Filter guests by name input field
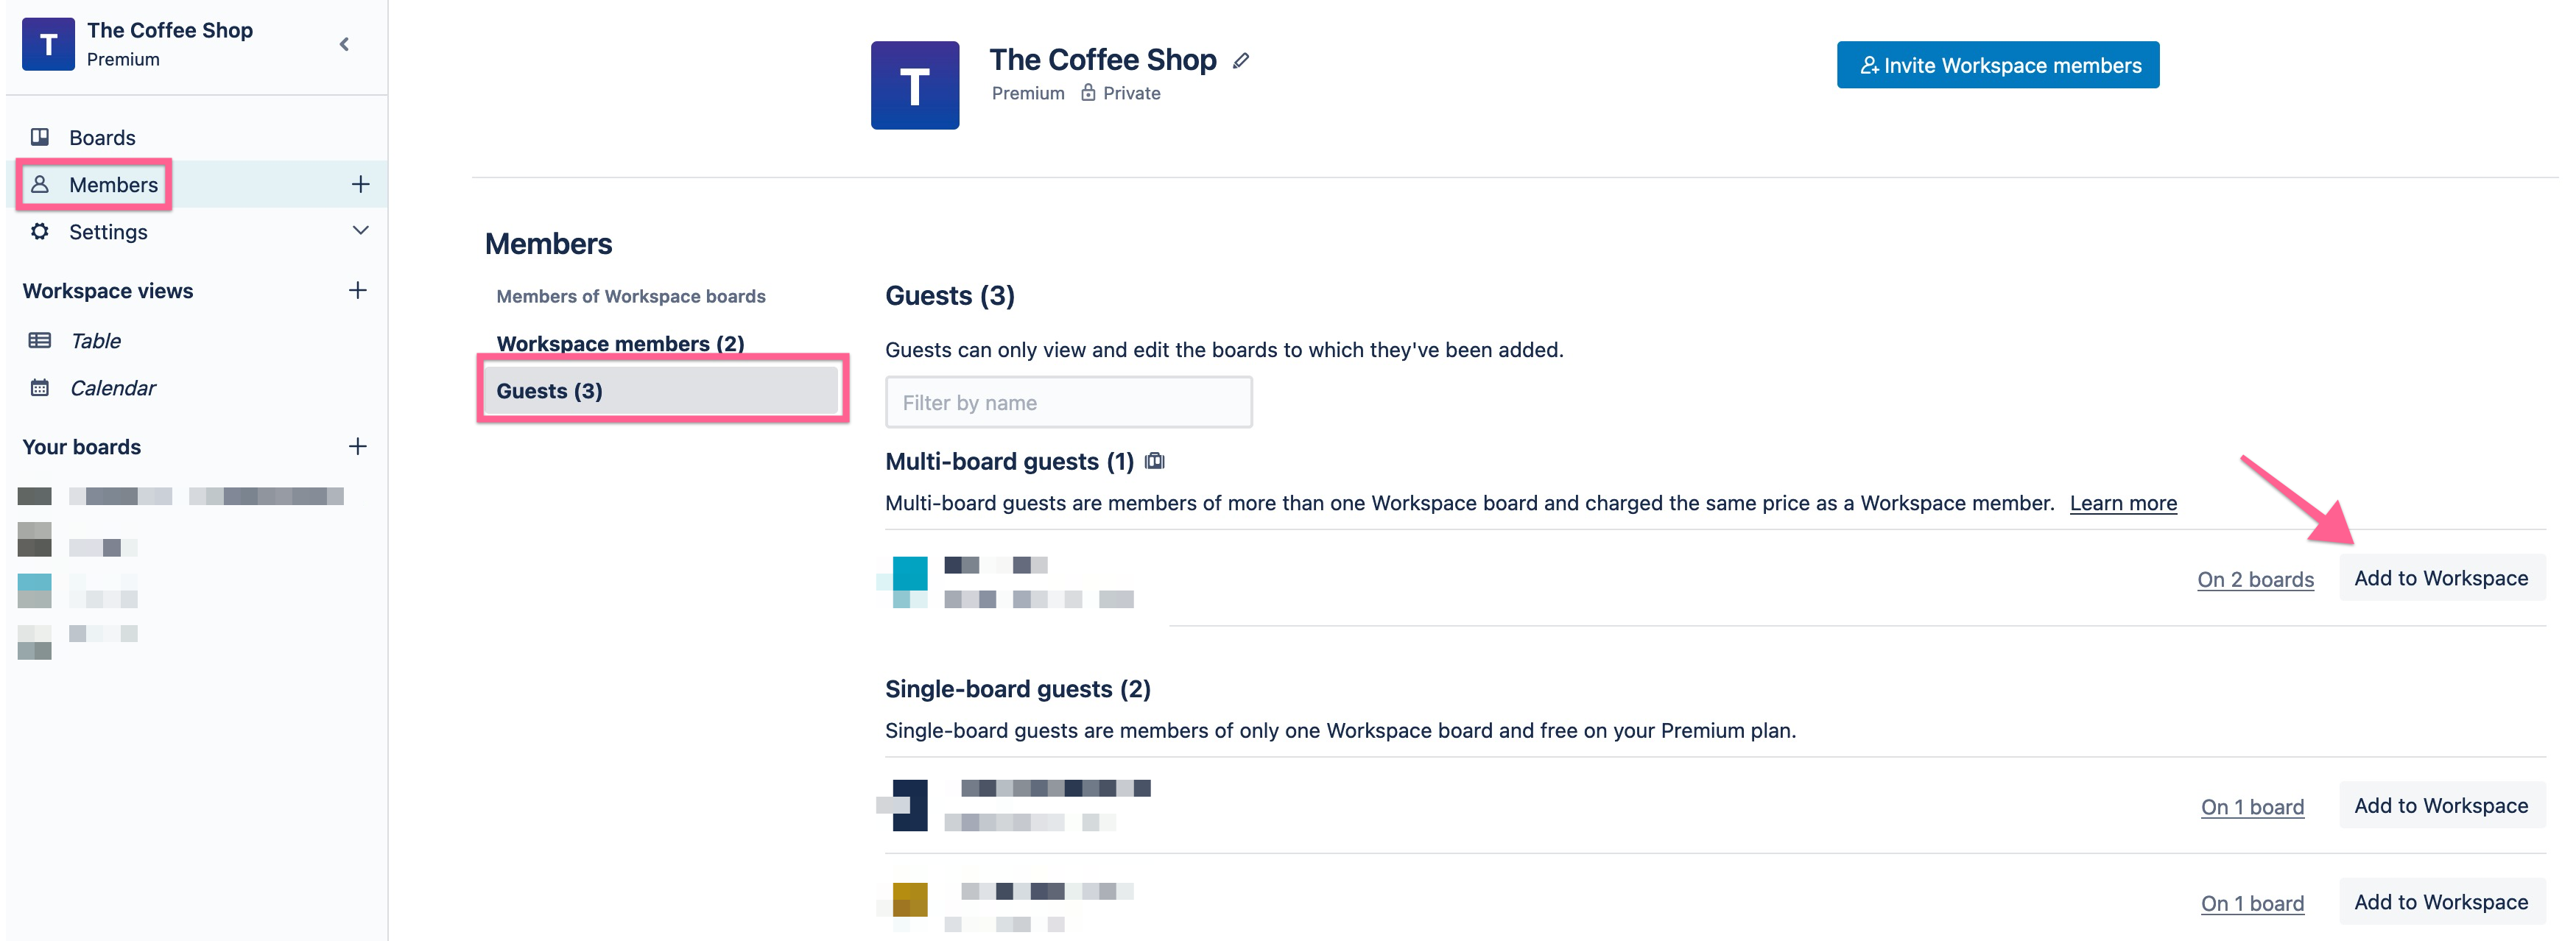2576x941 pixels. click(1069, 402)
